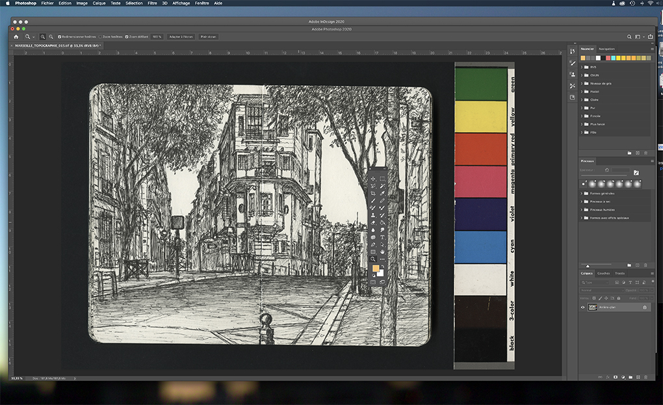This screenshot has height=405, width=663.
Task: Delete layer with Calques panel trash icon
Action: point(645,377)
